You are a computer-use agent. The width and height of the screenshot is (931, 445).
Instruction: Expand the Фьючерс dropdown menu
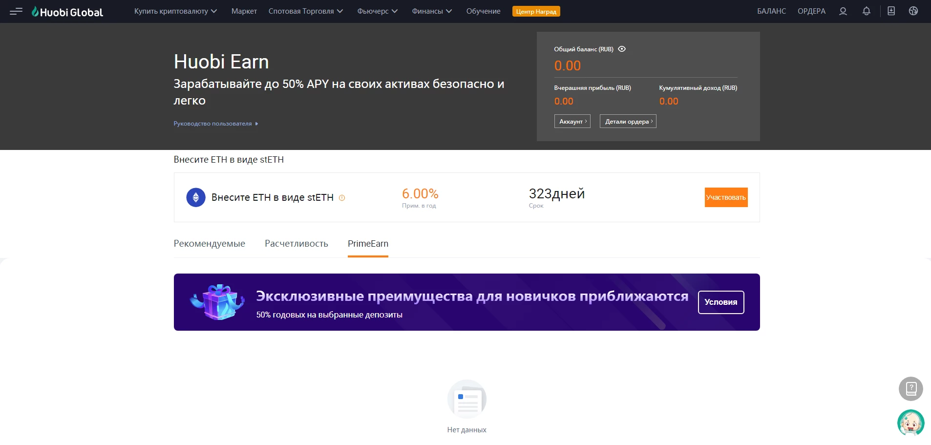point(377,11)
